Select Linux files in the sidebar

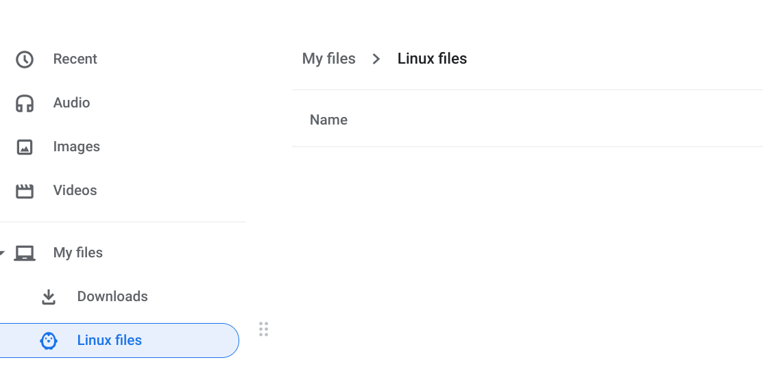point(109,341)
